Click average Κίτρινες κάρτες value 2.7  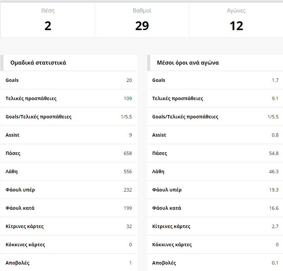coord(275,226)
